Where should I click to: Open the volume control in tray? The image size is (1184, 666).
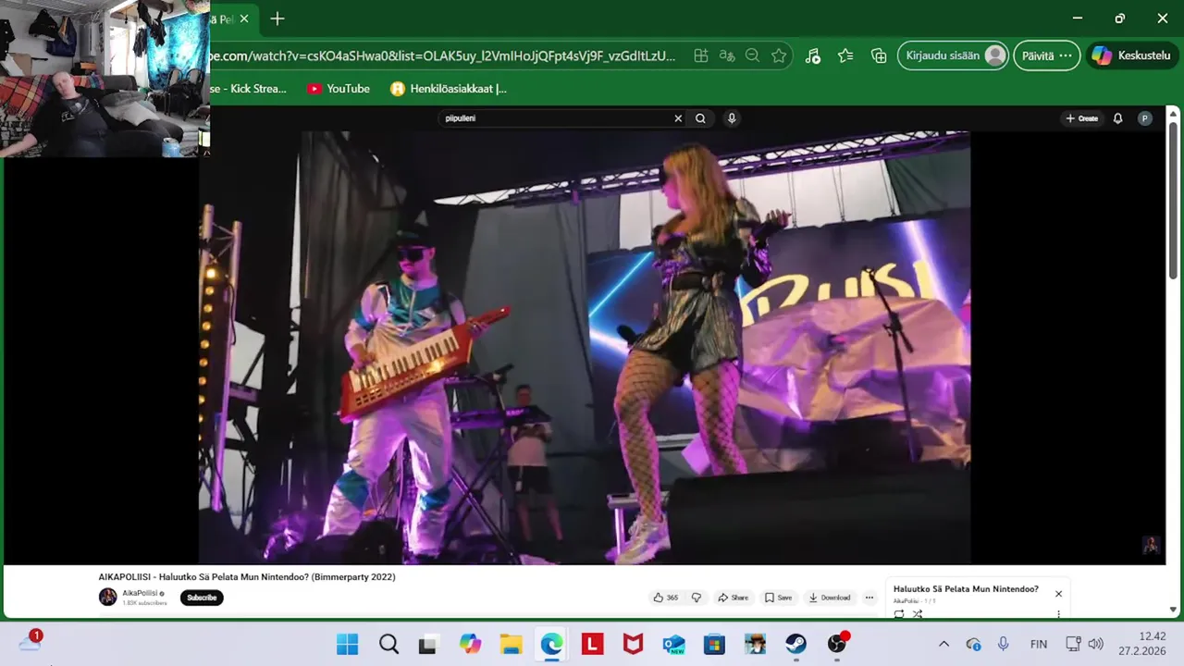1096,645
